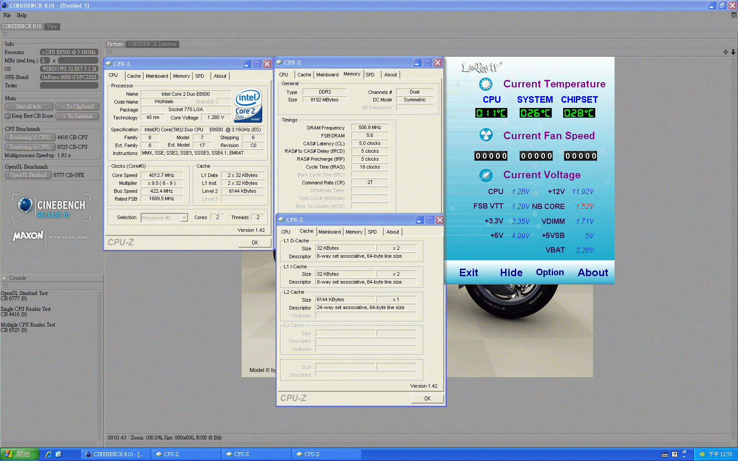Click the 6144 KBytes L2 Cache size

[345, 299]
